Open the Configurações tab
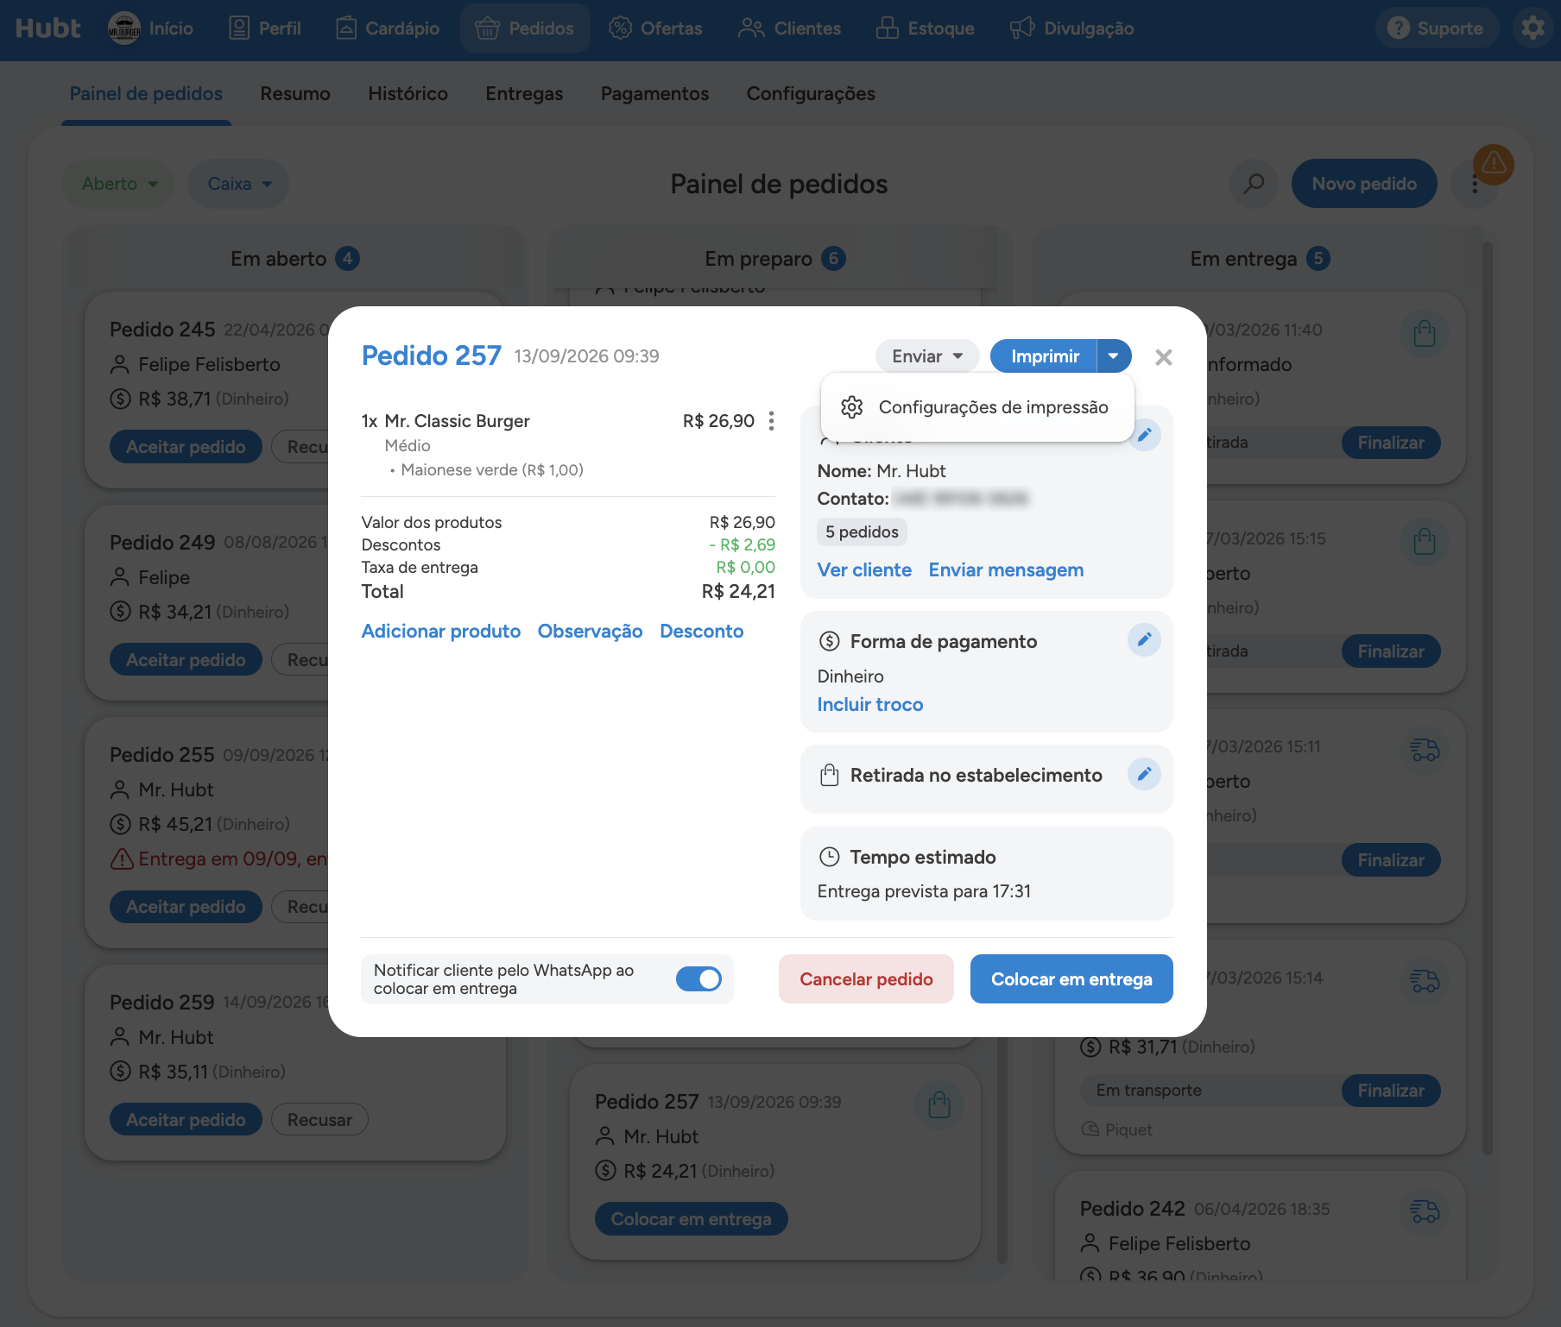 pos(811,94)
